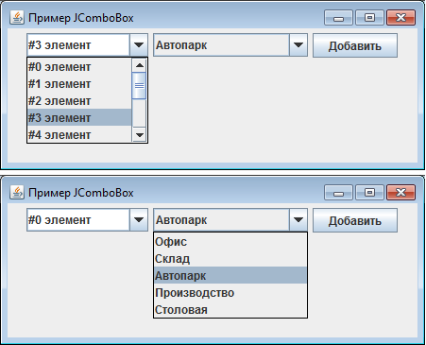The image size is (426, 345).
Task: Click the list scrollbar up arrow
Action: point(139,65)
